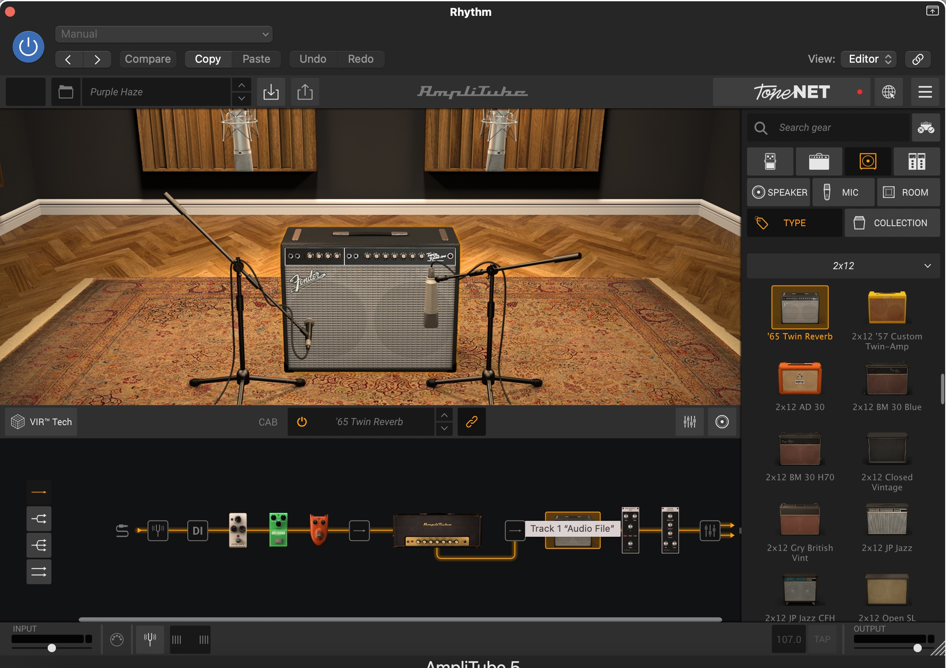
Task: Select the rack effects gear category
Action: 917,161
